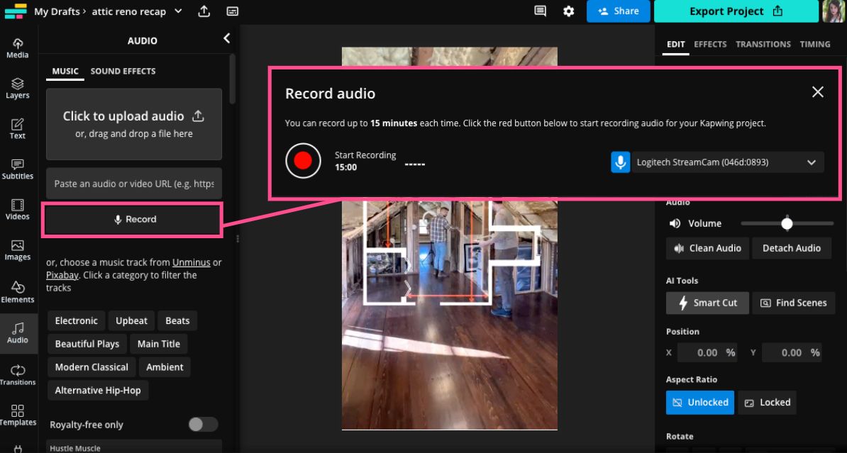Image resolution: width=847 pixels, height=453 pixels.
Task: Open the Elements panel
Action: tap(18, 292)
